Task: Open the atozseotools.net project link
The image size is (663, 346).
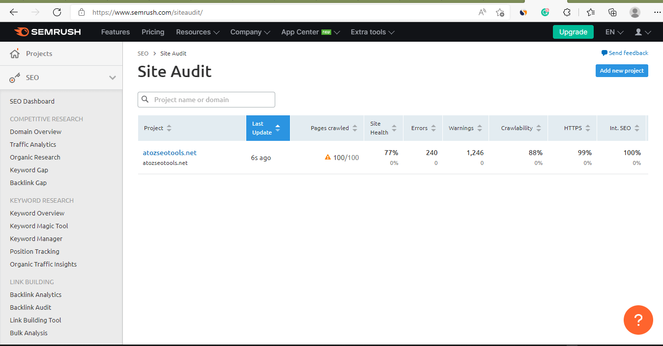Action: click(170, 153)
